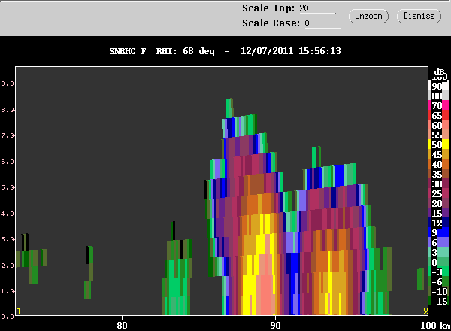Click the dB units label atop legend
Viewport: 451px width, 331px height.
pyautogui.click(x=439, y=71)
